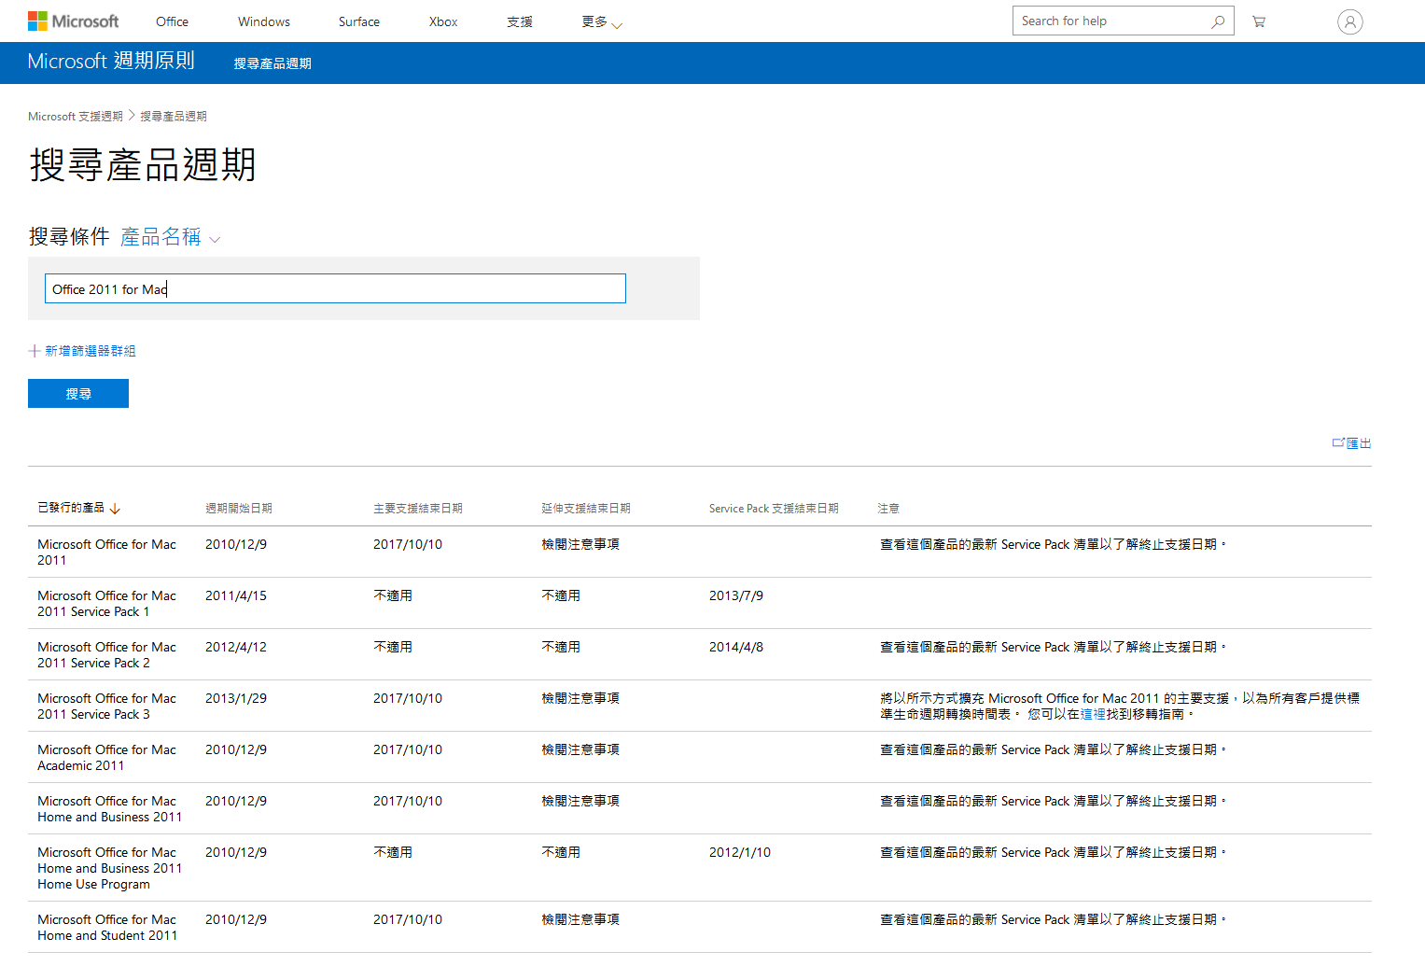Click the 2012/4/12 start date
The height and width of the screenshot is (980, 1425).
tap(236, 647)
